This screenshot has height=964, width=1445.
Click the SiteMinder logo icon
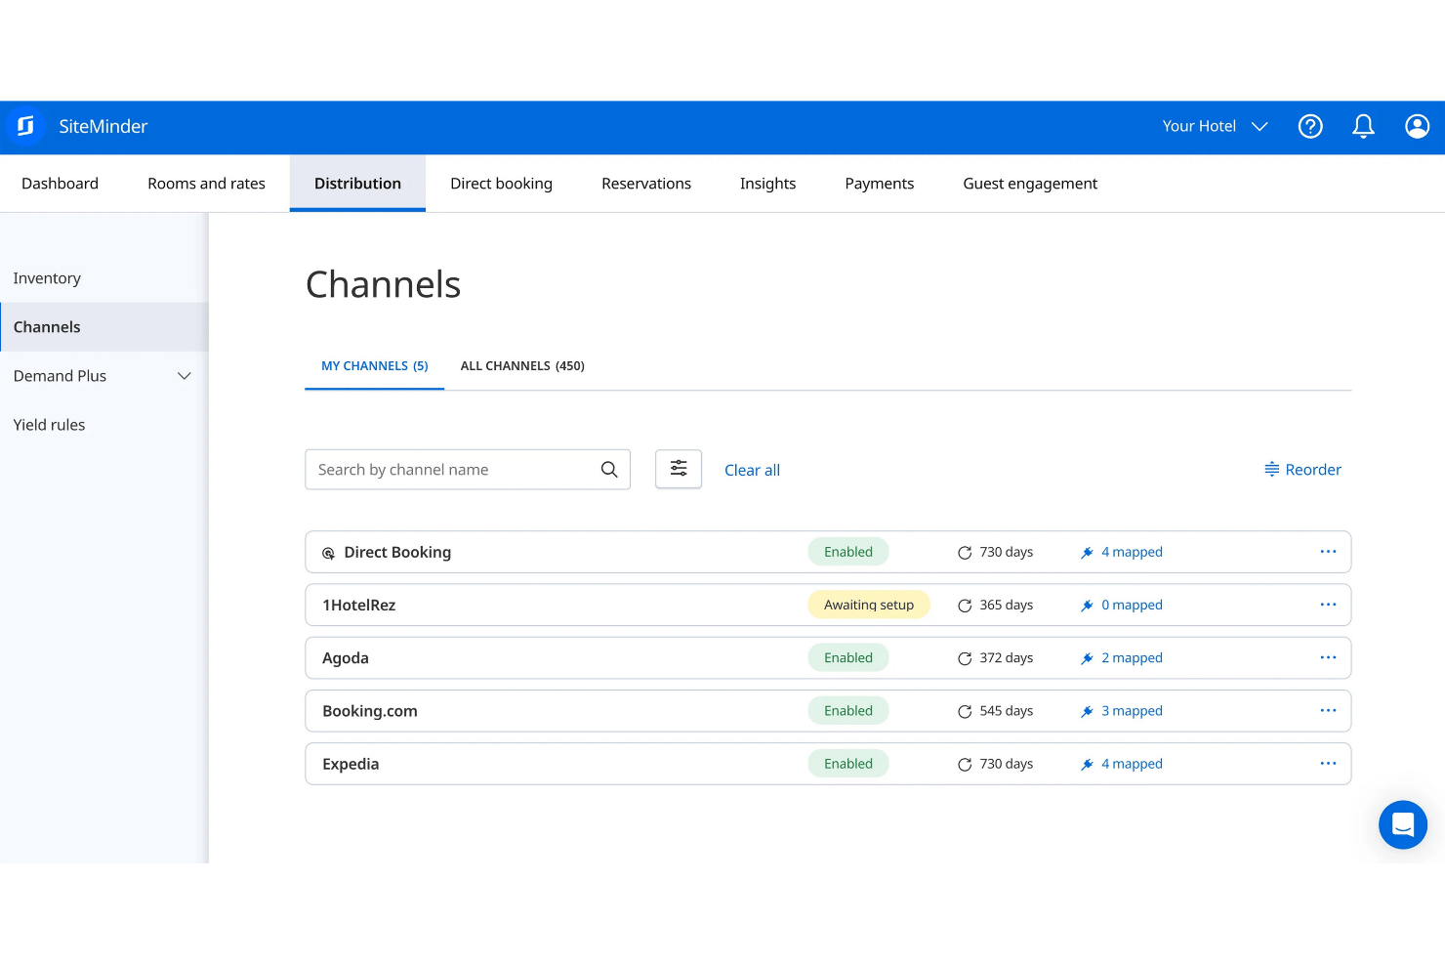25,126
